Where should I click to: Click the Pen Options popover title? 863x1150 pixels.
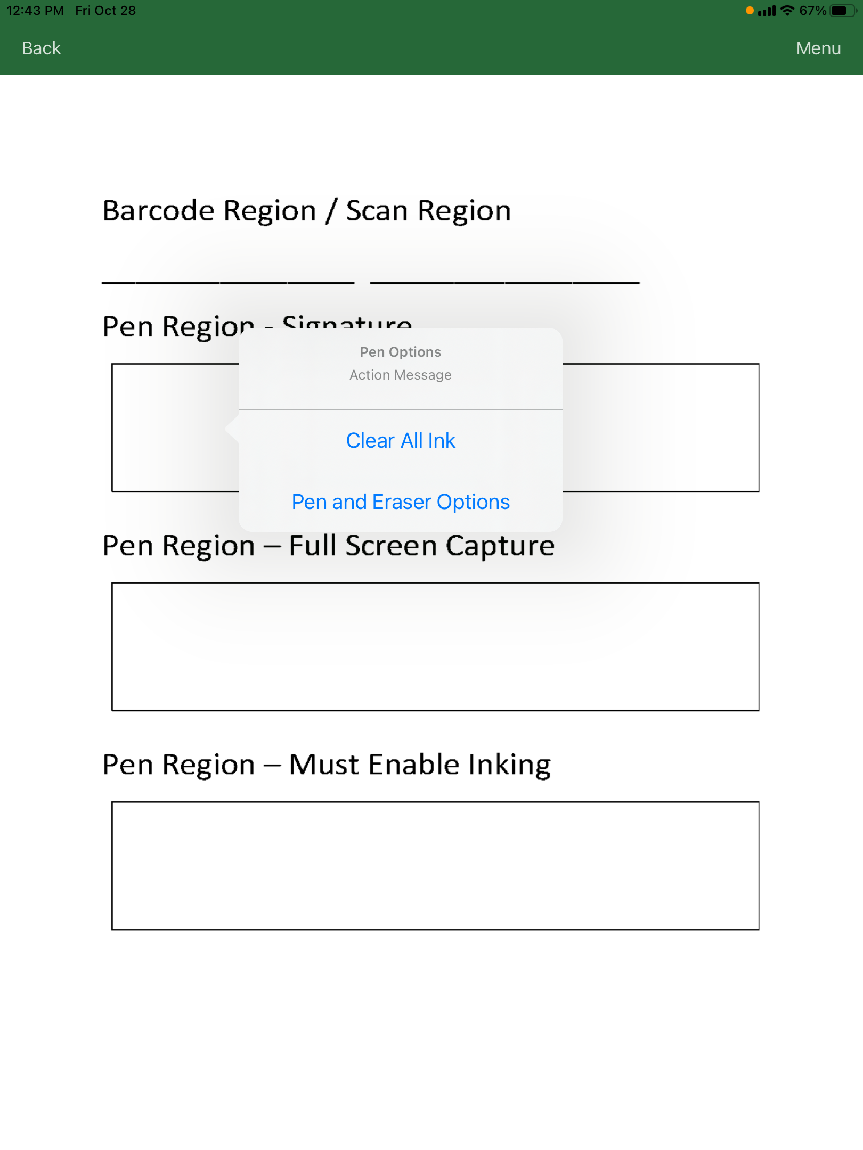pos(401,352)
